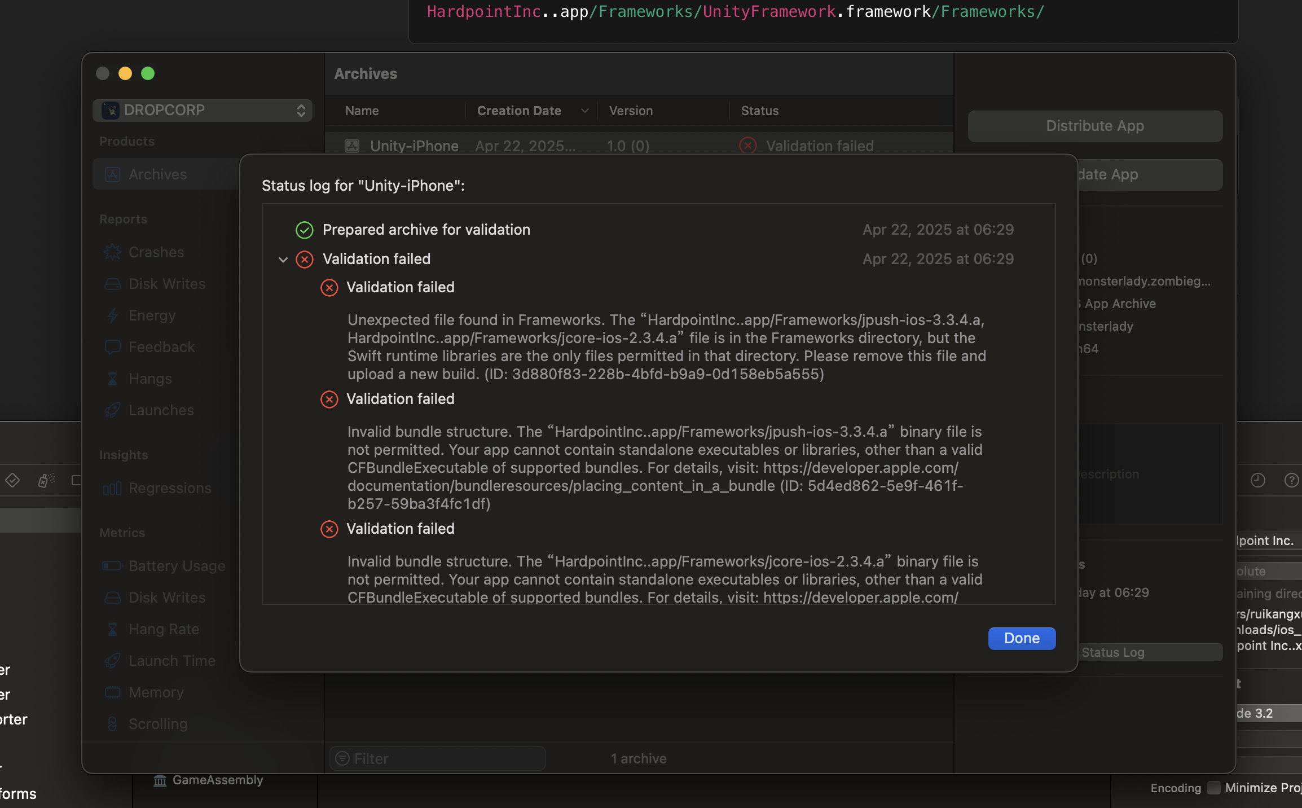Select Archives in the sidebar
This screenshot has height=808, width=1302.
point(157,174)
